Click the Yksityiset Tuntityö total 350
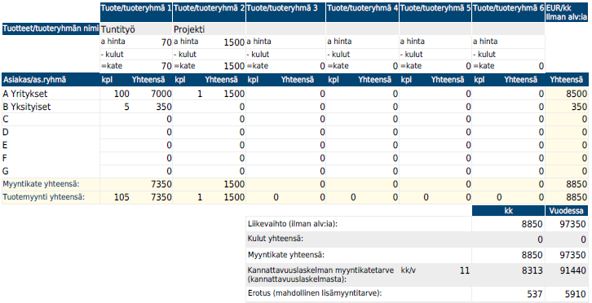 [x=164, y=108]
